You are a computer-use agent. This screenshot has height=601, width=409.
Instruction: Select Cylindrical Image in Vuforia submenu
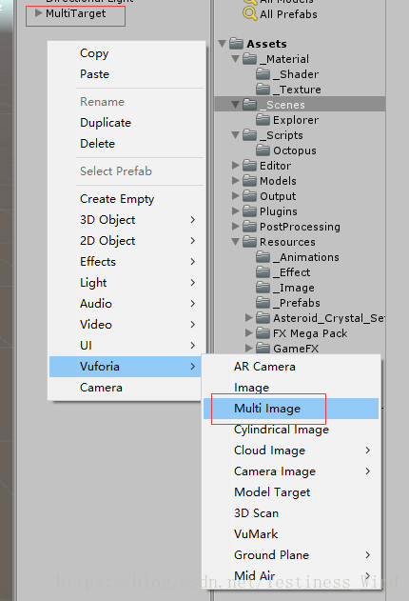click(x=291, y=430)
